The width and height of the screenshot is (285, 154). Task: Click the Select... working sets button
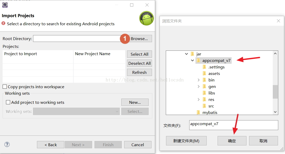[135, 111]
